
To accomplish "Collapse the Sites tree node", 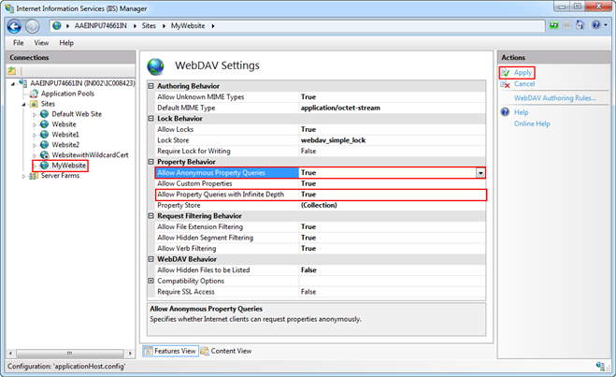I will 23,103.
